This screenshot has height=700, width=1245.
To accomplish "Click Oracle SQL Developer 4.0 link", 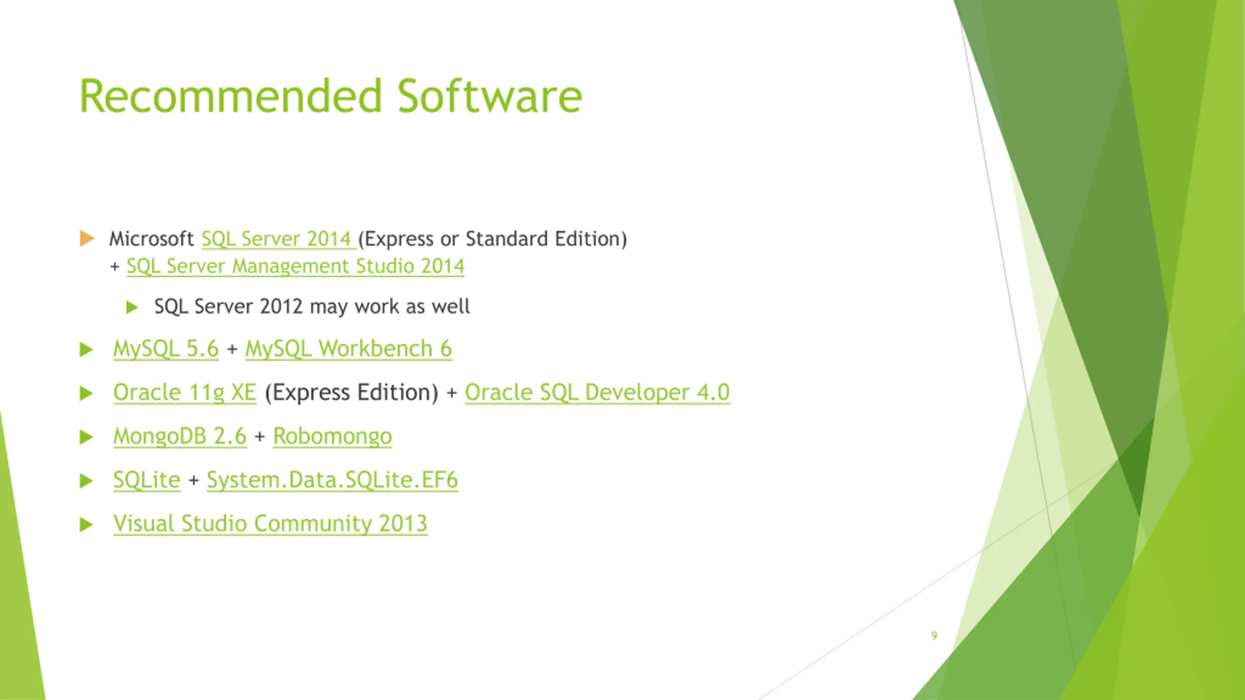I will pos(597,392).
